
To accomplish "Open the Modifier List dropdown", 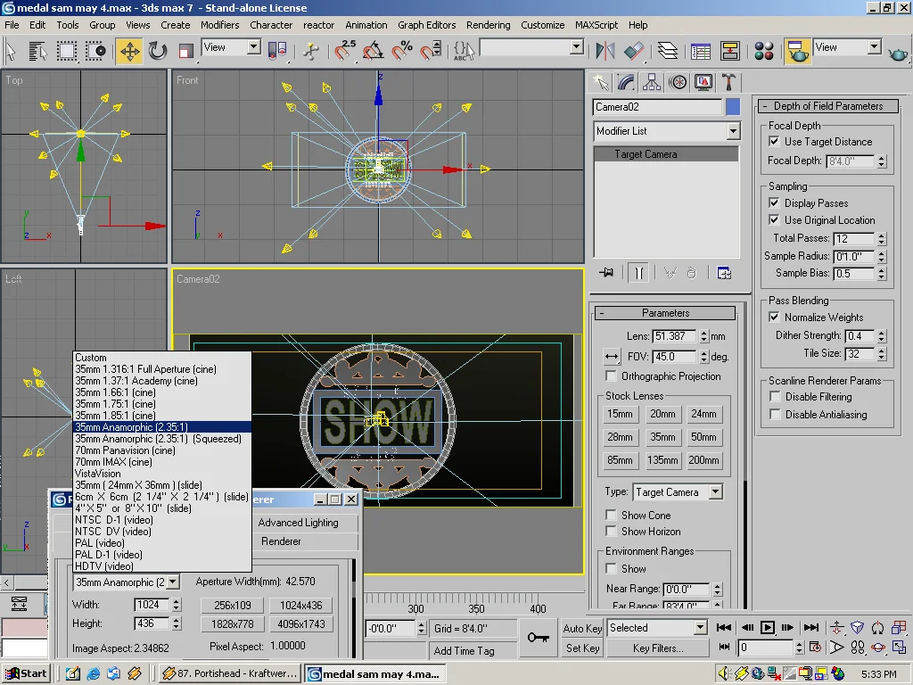I will (667, 131).
